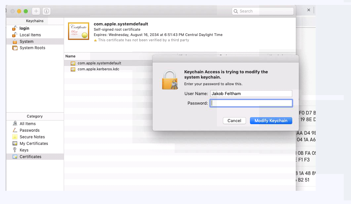Screen dimensions: 351x204
Task: Show the Secure Notes category
Action: tap(32, 137)
